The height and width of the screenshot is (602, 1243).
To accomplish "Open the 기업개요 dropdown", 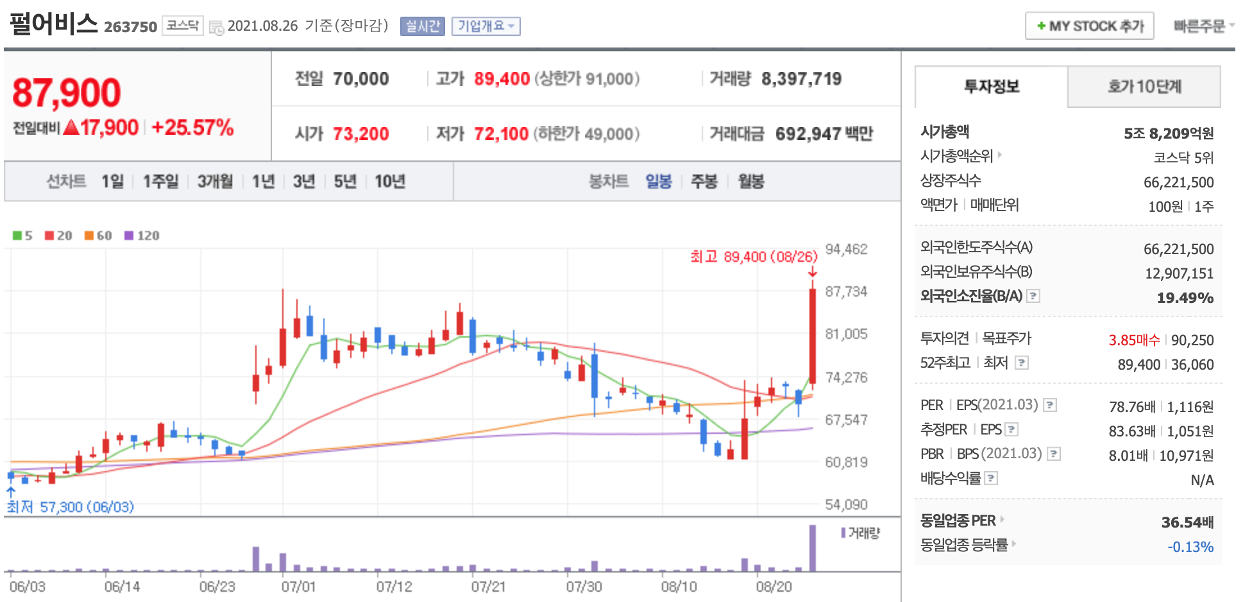I will pyautogui.click(x=486, y=26).
